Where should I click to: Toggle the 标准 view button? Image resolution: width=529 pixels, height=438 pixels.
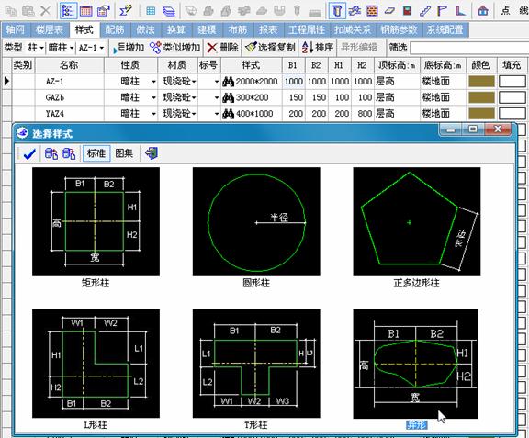(x=96, y=153)
